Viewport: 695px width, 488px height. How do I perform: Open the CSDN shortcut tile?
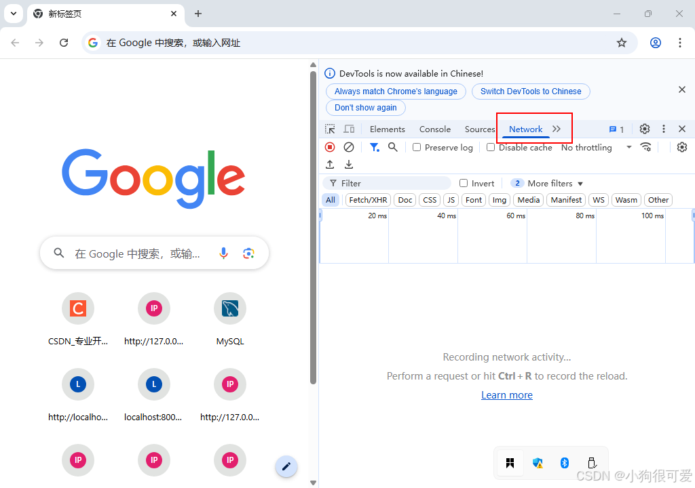[x=78, y=319]
